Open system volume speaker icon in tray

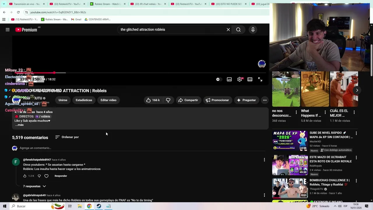point(339,206)
